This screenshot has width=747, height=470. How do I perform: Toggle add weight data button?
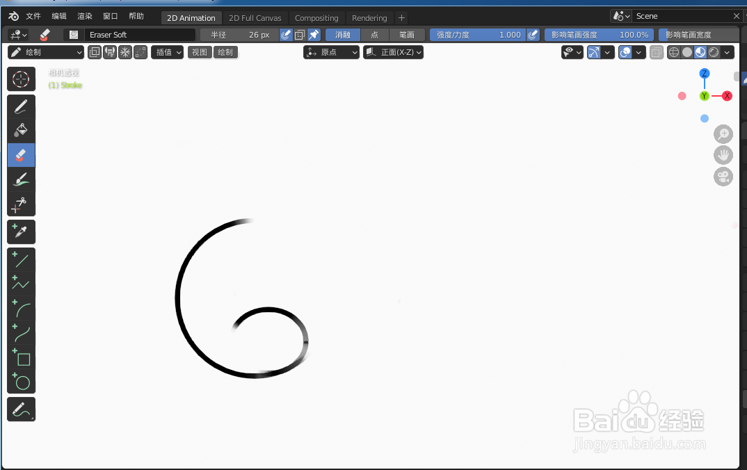(x=125, y=52)
